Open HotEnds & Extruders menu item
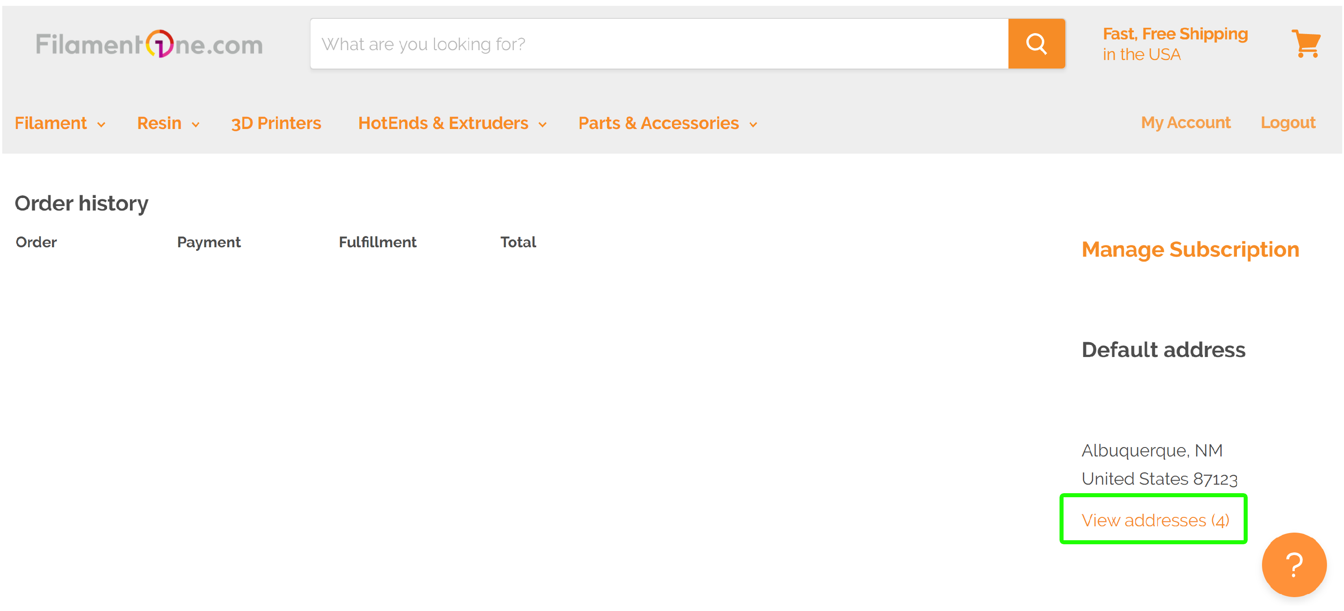Image resolution: width=1344 pixels, height=611 pixels. pyautogui.click(x=443, y=123)
